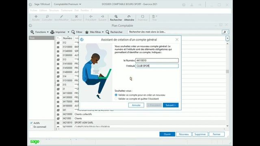Open the Fichier menu
Image resolution: width=260 pixels, height=146 pixels.
pos(34,10)
